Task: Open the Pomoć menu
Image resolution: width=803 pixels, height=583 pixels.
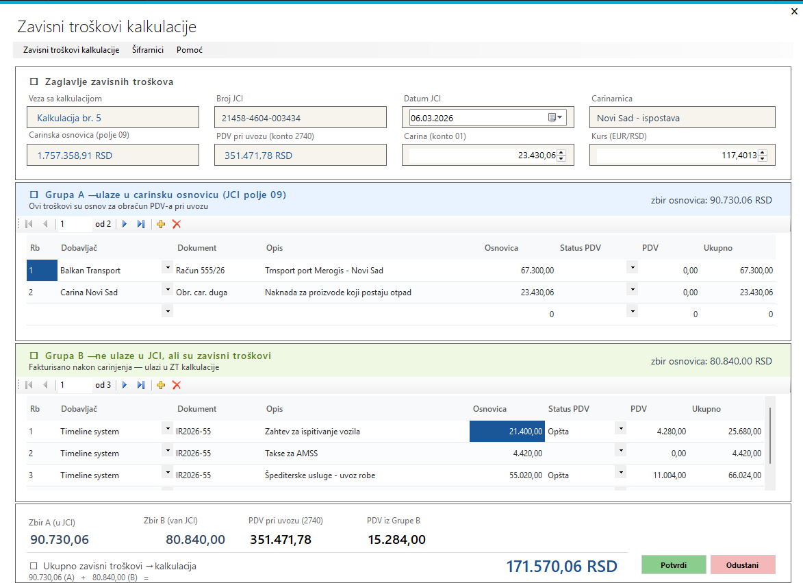Action: [x=190, y=50]
